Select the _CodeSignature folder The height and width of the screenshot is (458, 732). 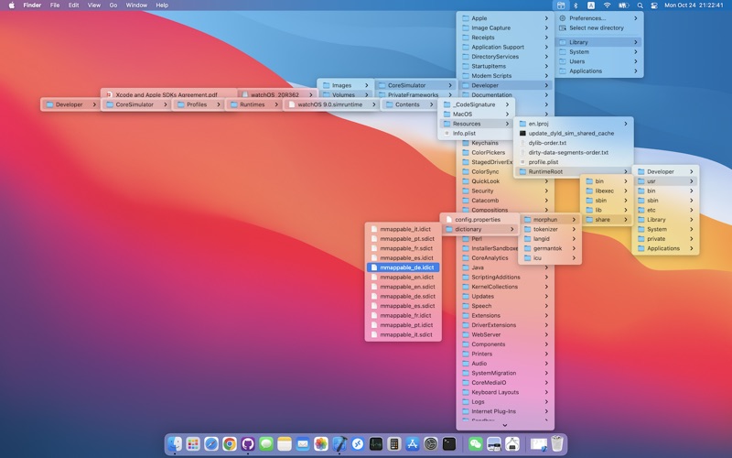coord(476,104)
